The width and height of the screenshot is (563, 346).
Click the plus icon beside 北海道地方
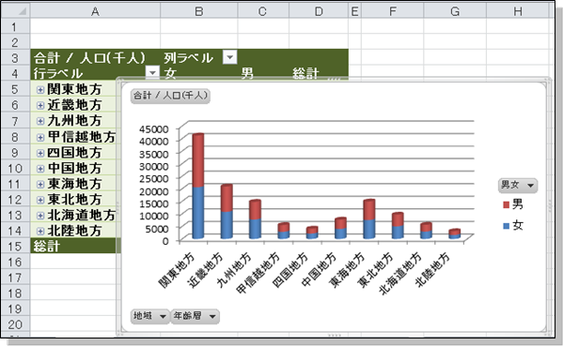[x=40, y=216]
